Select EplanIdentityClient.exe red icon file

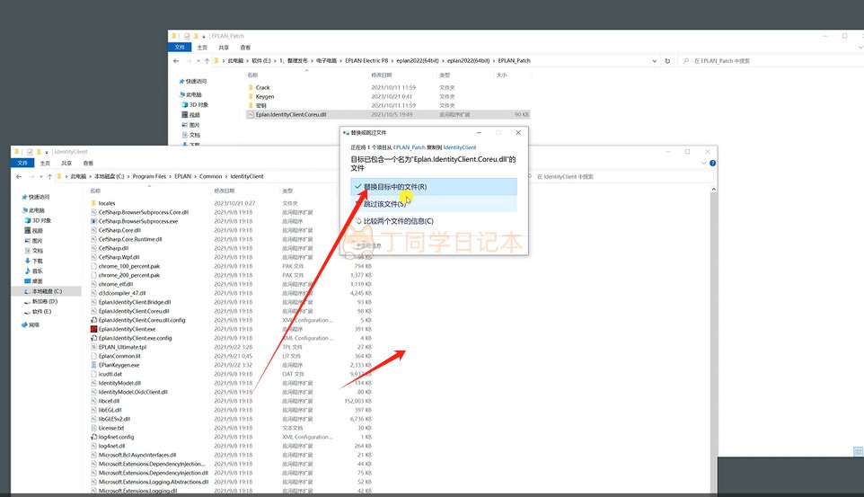tap(126, 329)
